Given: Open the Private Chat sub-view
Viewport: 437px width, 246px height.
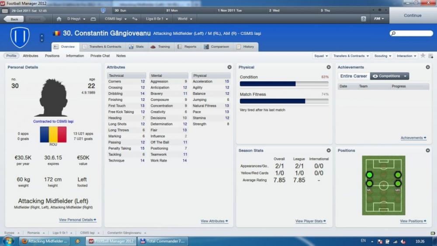Looking at the screenshot, I should point(100,56).
